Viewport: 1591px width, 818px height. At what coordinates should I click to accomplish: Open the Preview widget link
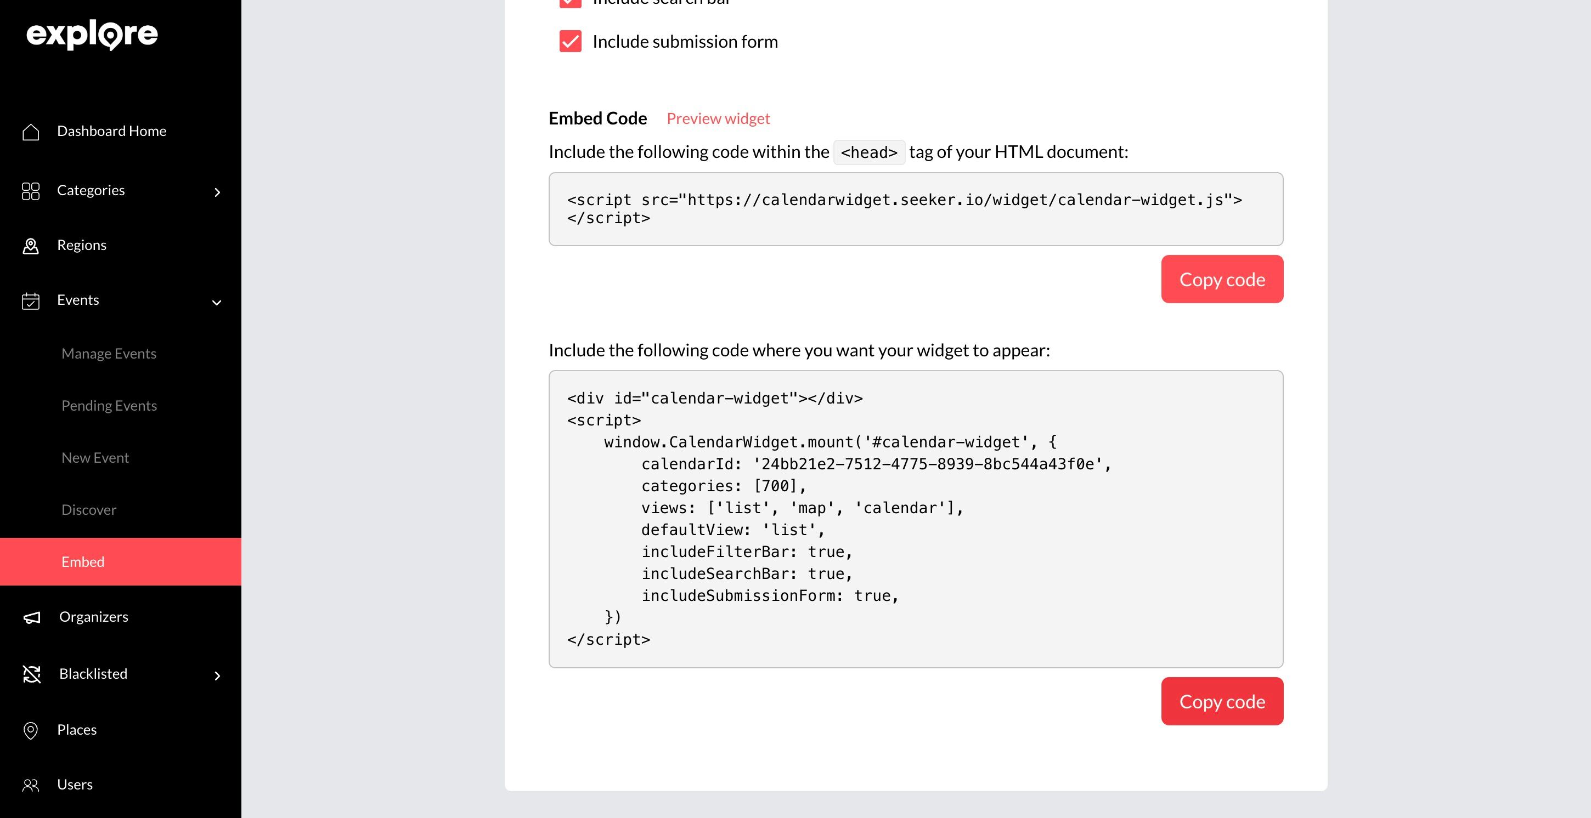pos(718,118)
